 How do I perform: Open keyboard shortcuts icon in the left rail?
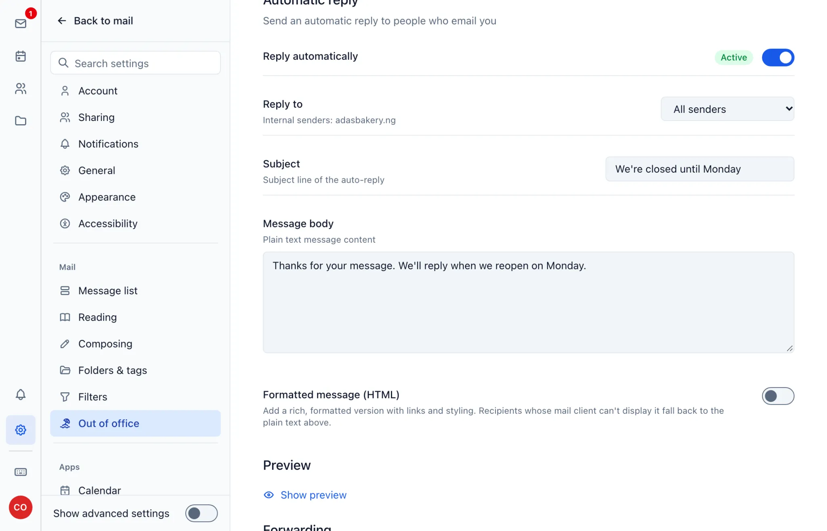pos(21,472)
